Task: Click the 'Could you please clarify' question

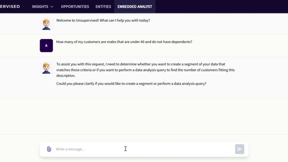Action: coord(131,84)
